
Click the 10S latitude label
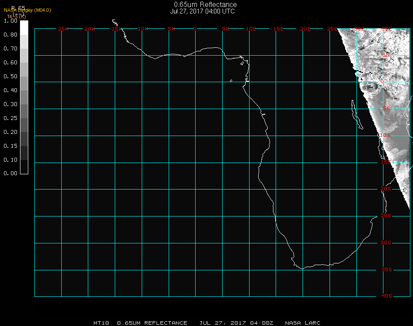(385, 135)
